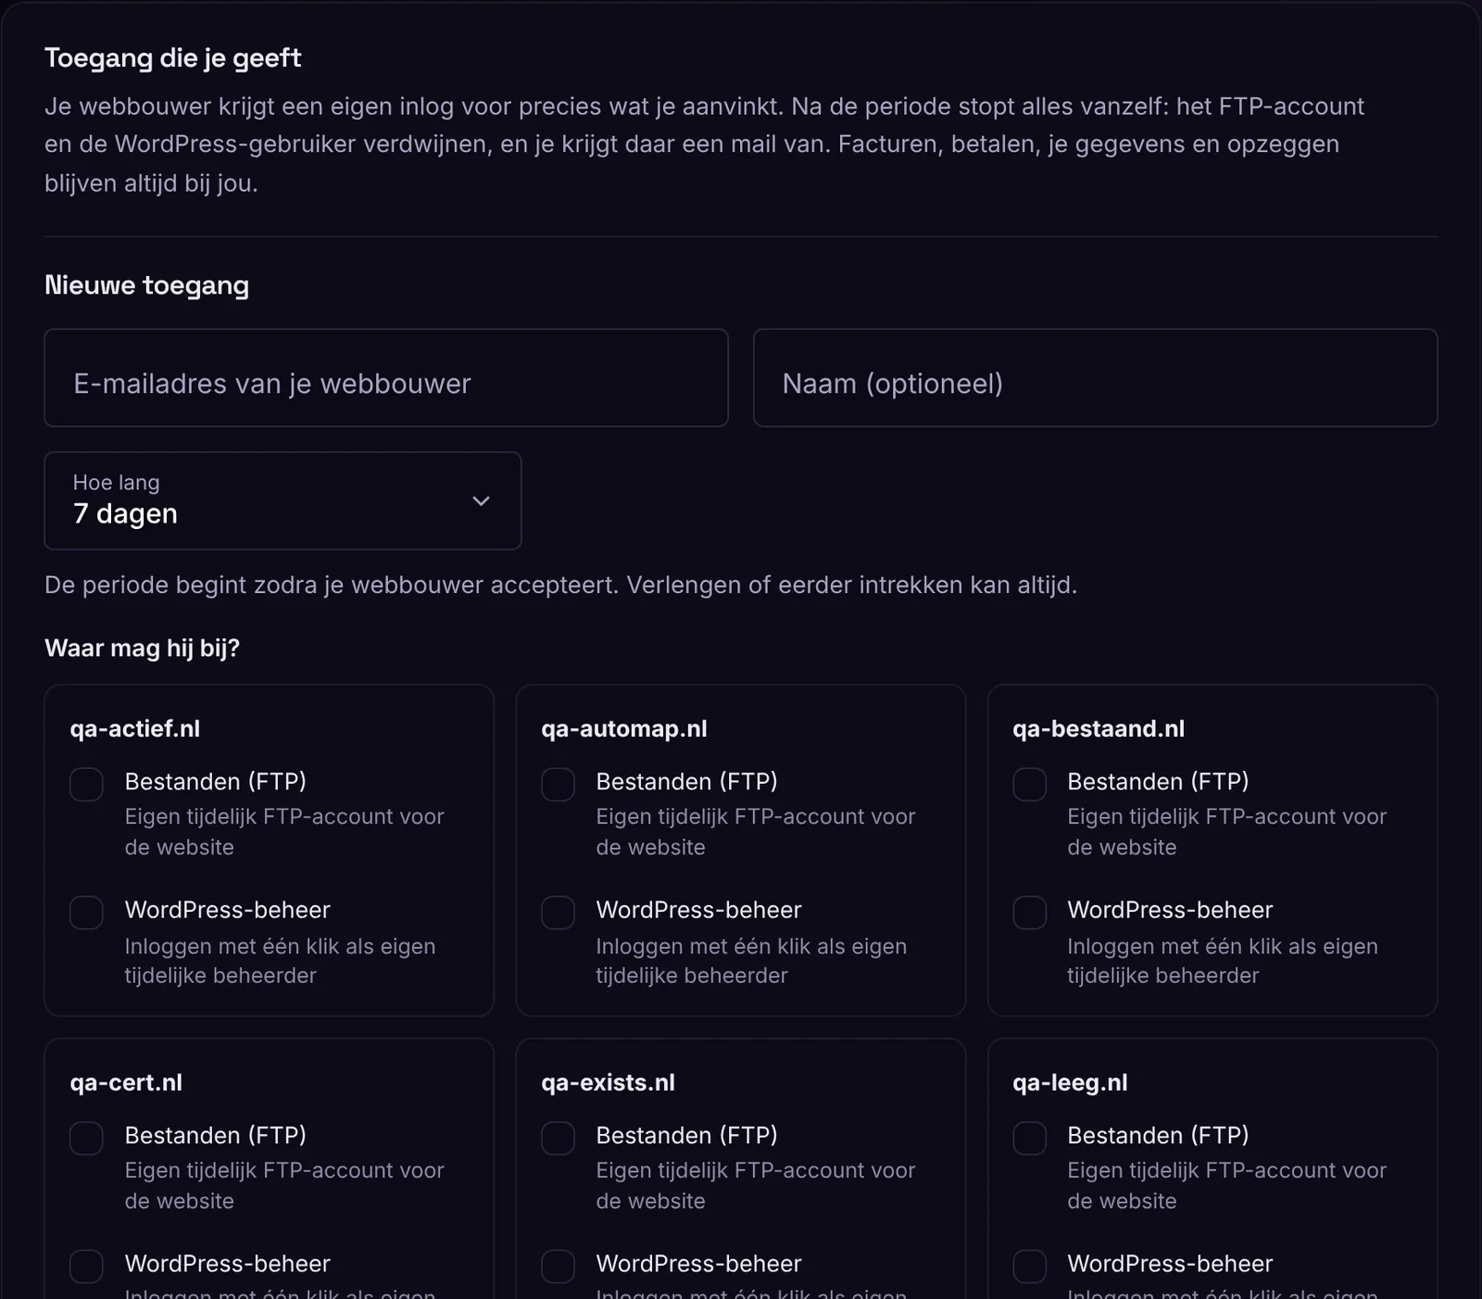Enable WordPress-beheer for qa-actief.nl

[86, 913]
